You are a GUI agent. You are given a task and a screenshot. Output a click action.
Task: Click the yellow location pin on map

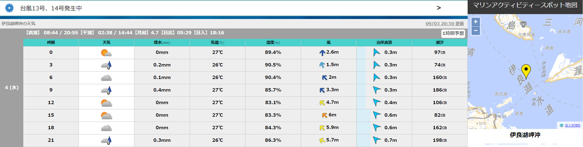526,71
